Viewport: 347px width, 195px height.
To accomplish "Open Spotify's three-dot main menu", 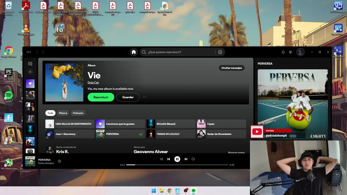I will [29, 52].
